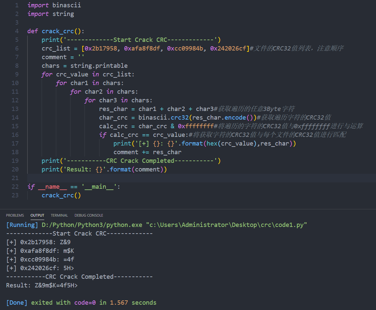
Task: Place cursor in the word binascii on line 1
Action: coord(67,5)
